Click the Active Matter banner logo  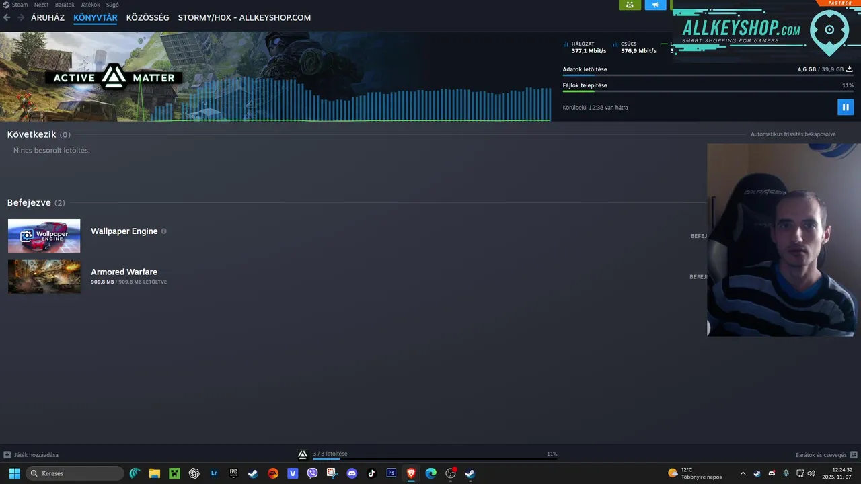point(114,77)
